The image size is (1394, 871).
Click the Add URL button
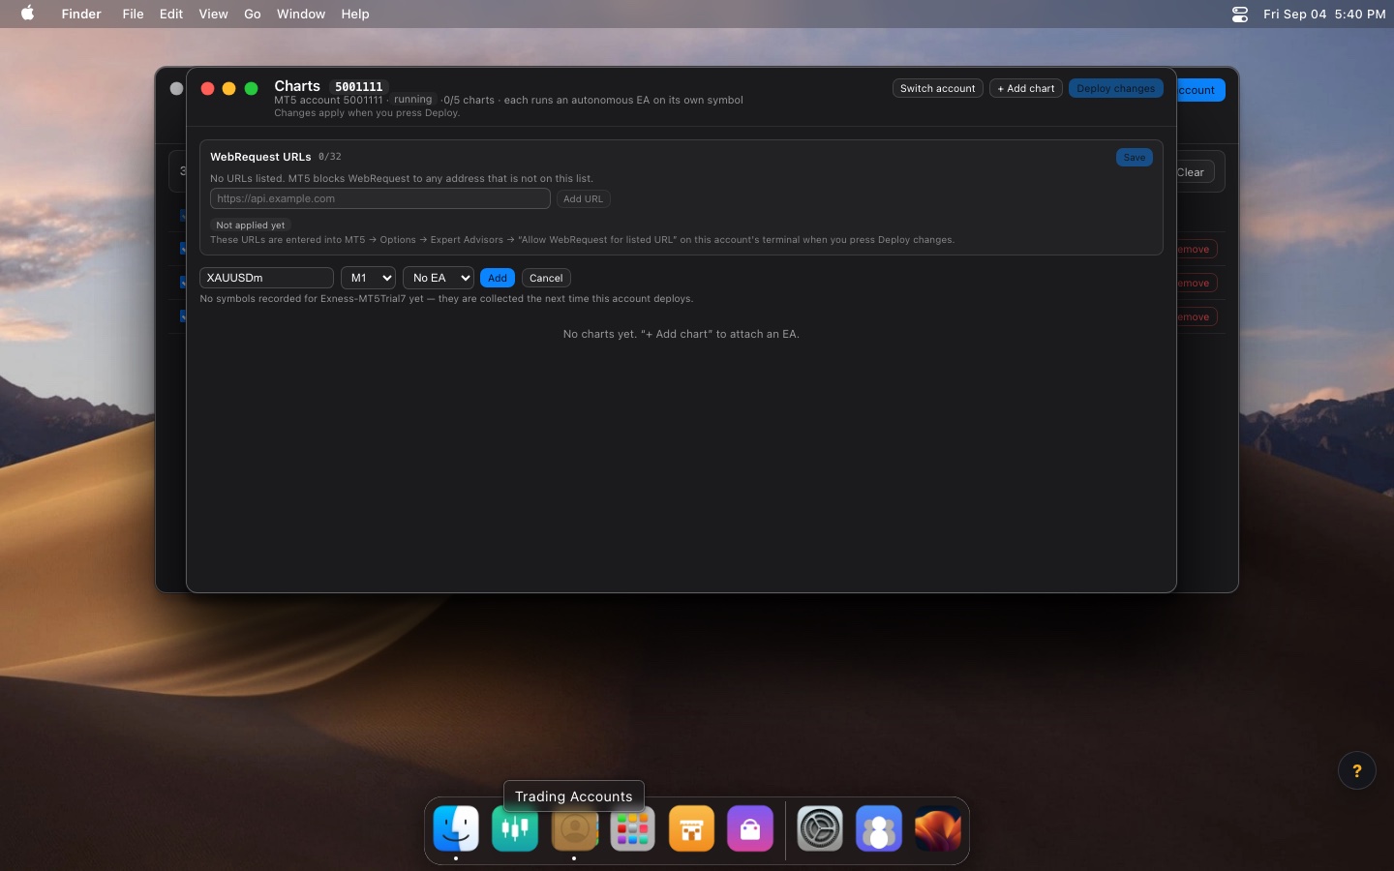tap(583, 198)
